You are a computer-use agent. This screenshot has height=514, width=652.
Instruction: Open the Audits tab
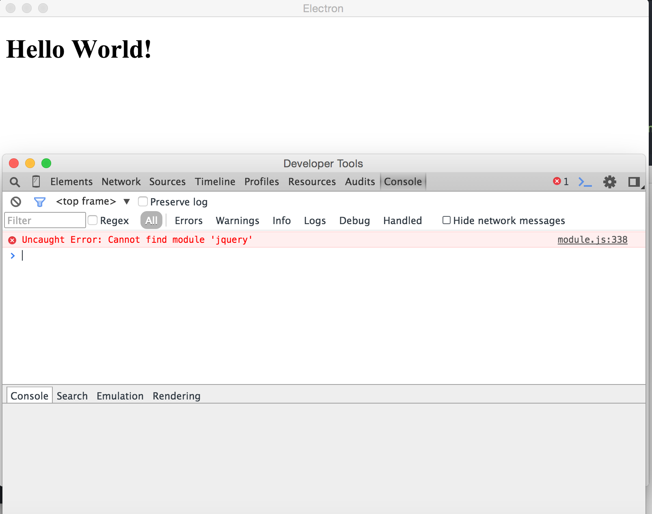click(x=360, y=181)
